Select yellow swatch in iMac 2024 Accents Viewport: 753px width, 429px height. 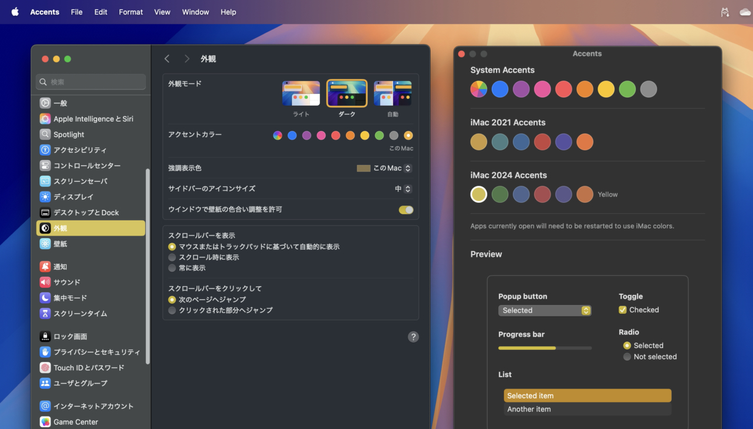click(x=479, y=195)
